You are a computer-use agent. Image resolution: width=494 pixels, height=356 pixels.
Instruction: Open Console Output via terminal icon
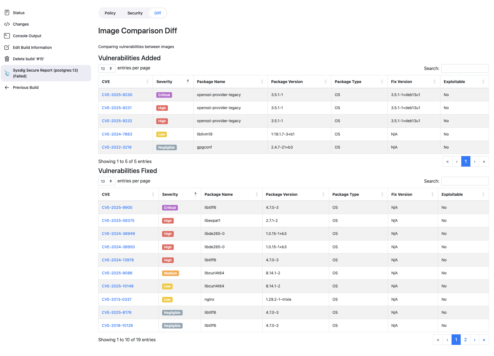coord(7,36)
